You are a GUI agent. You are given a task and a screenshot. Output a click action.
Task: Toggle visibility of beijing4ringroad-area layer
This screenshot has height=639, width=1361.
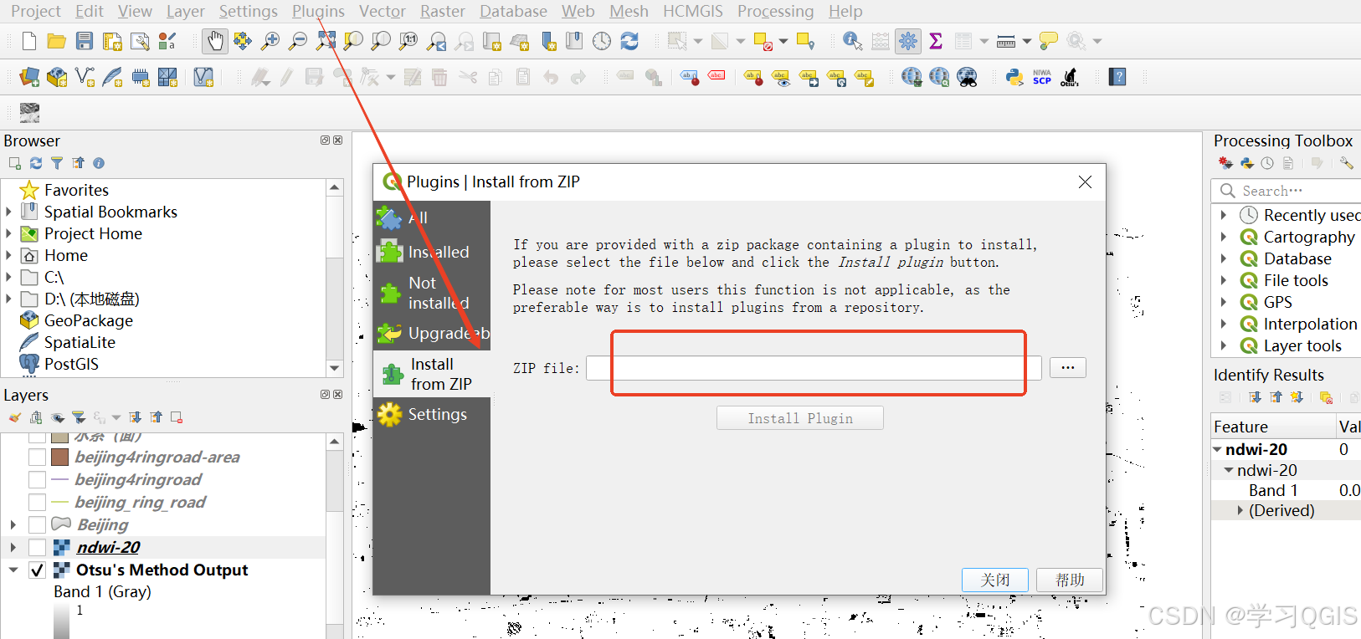pos(37,458)
